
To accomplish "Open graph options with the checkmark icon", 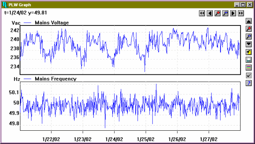I will [x=249, y=75].
